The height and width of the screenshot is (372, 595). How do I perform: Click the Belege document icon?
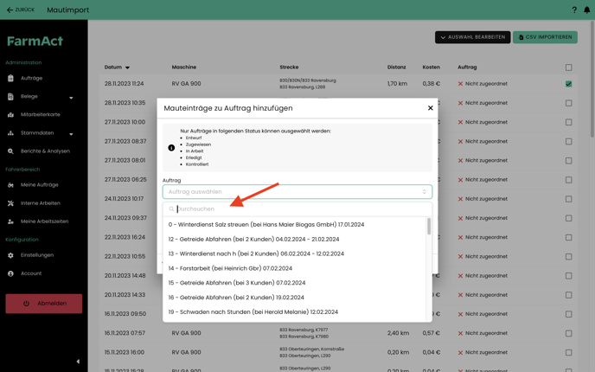10,96
